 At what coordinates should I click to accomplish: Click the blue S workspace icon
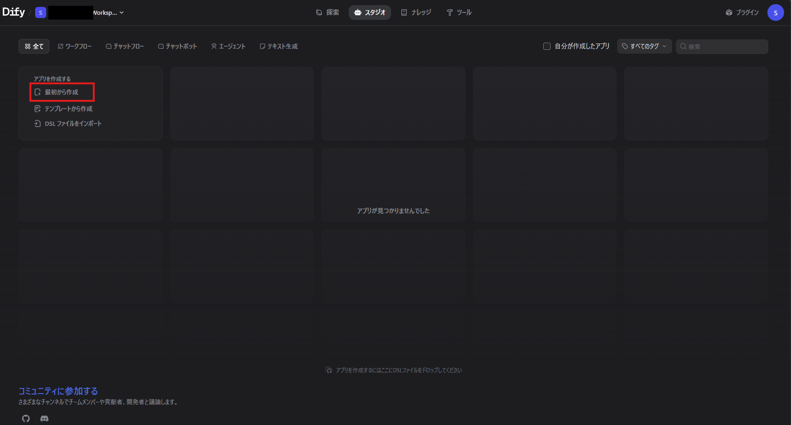[x=41, y=12]
